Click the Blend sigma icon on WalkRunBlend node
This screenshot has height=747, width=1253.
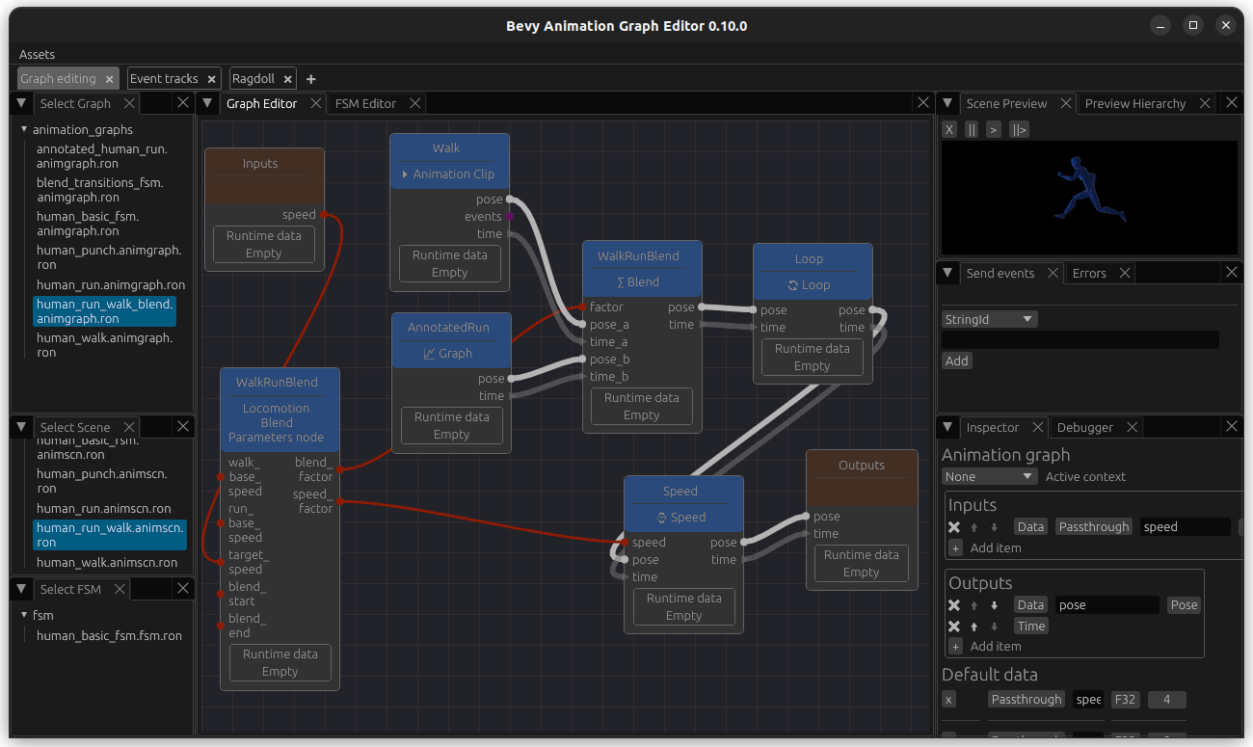pos(621,281)
